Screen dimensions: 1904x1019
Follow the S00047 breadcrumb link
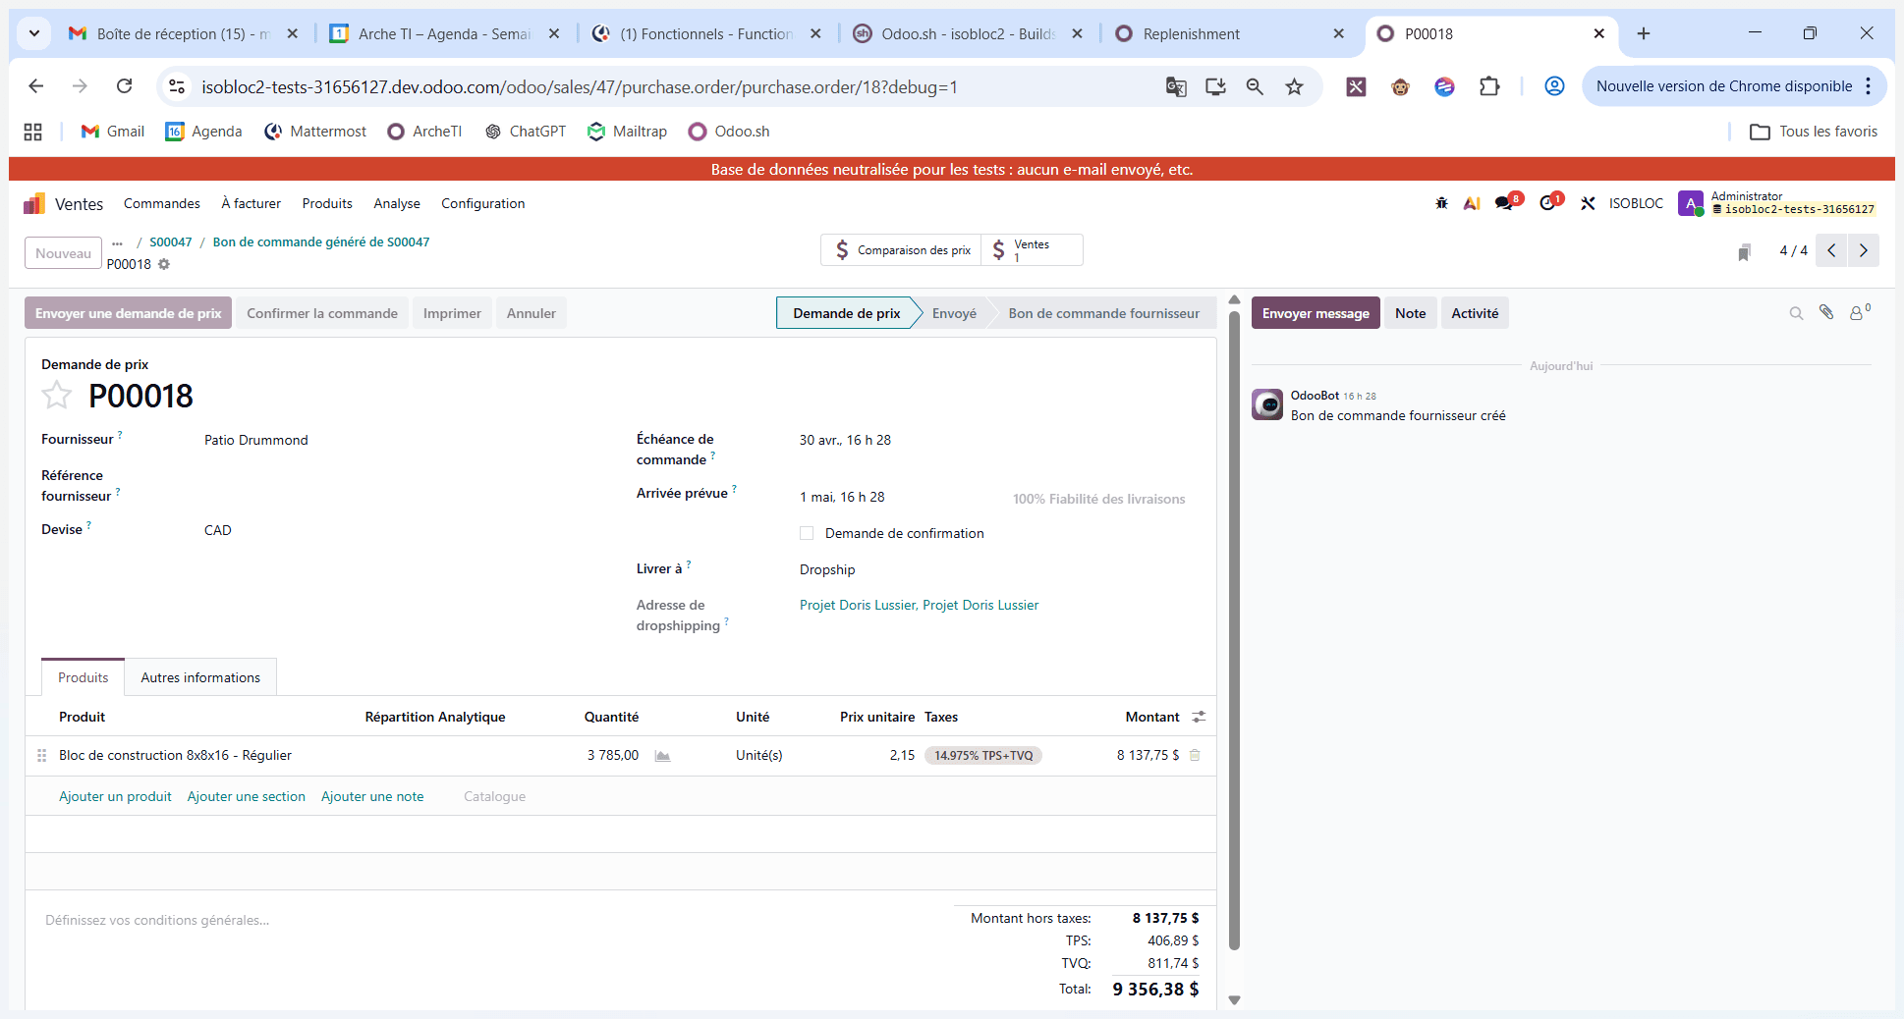click(x=171, y=241)
